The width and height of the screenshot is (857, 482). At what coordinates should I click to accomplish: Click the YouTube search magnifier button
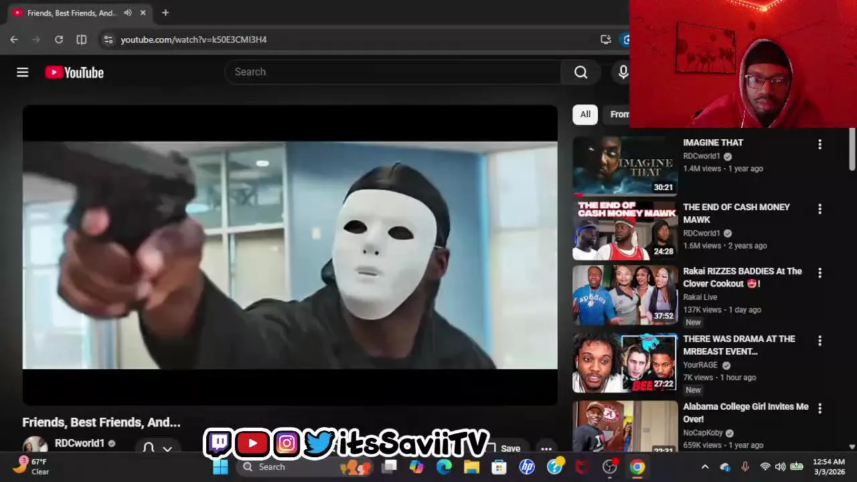(580, 72)
